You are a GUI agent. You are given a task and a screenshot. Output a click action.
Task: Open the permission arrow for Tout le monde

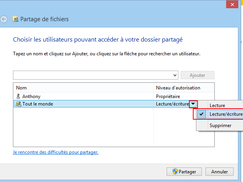click(x=193, y=104)
